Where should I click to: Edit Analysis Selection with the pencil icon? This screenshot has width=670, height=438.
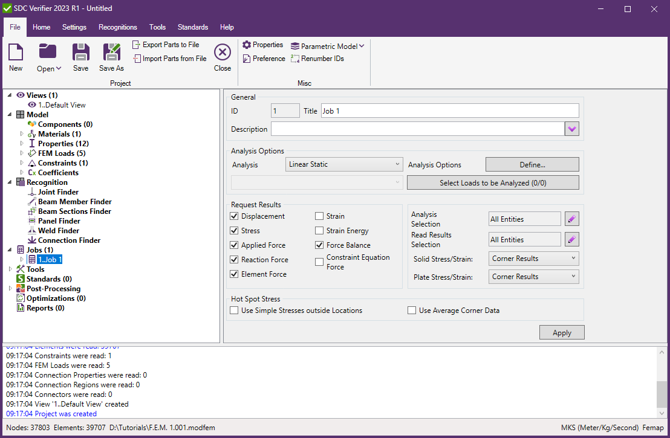[x=571, y=218]
